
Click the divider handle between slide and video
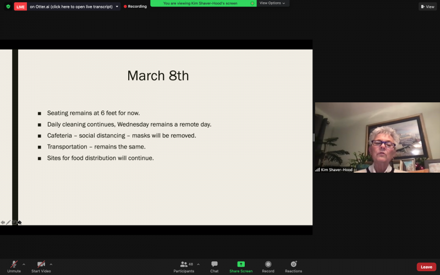[x=313, y=137]
